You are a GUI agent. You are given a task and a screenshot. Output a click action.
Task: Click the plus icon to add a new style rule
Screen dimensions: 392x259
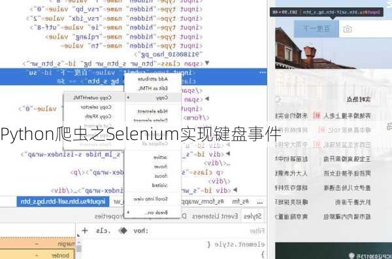point(85,230)
